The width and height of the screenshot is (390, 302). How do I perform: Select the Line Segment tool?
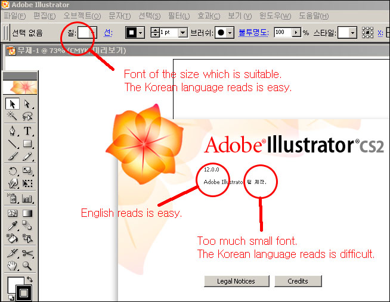12,144
